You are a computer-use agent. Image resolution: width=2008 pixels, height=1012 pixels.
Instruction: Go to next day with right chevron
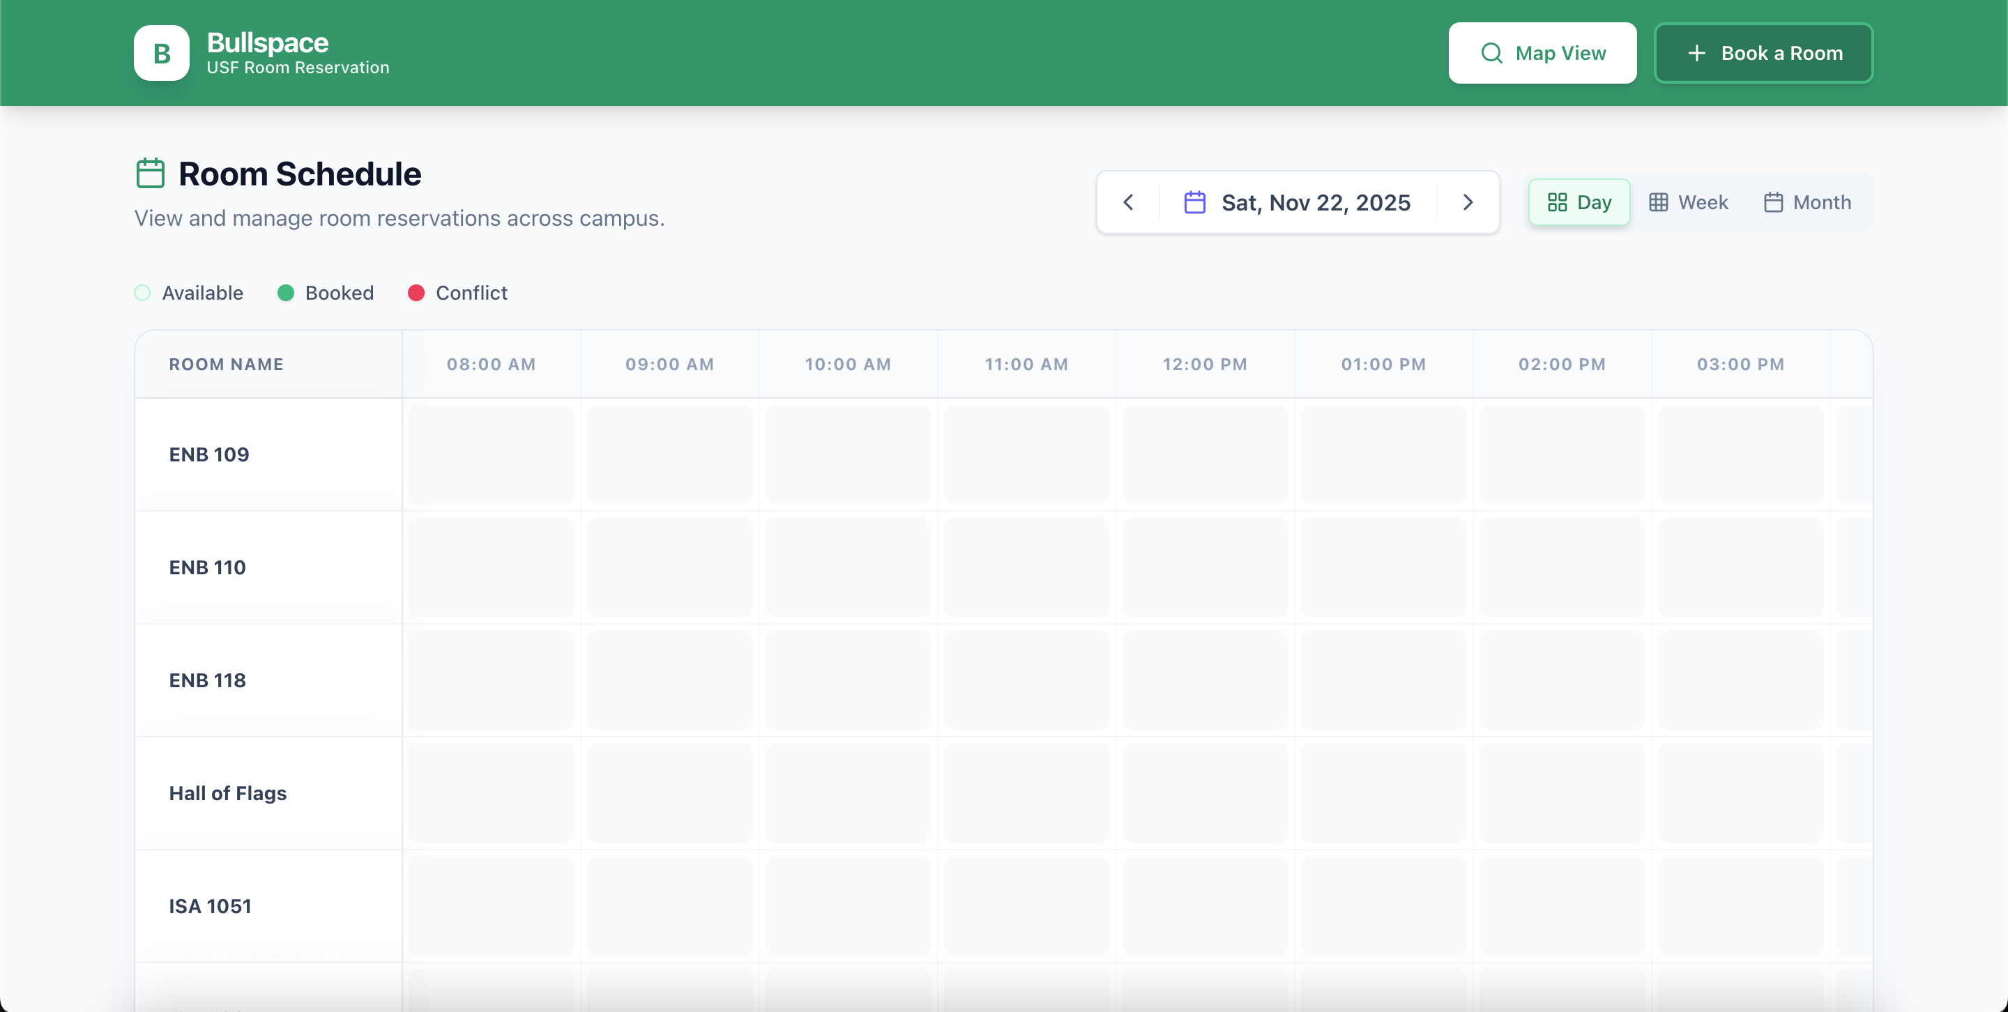pyautogui.click(x=1468, y=203)
